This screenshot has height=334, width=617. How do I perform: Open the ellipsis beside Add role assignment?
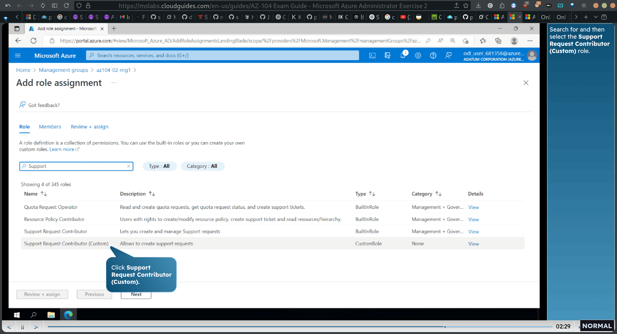pyautogui.click(x=114, y=83)
